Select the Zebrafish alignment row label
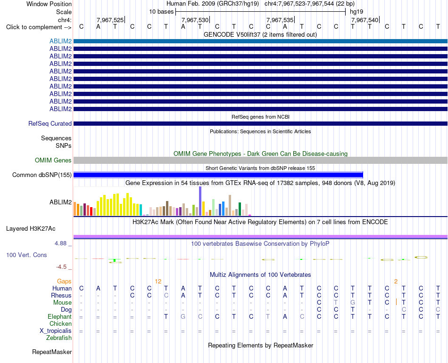 click(x=59, y=338)
